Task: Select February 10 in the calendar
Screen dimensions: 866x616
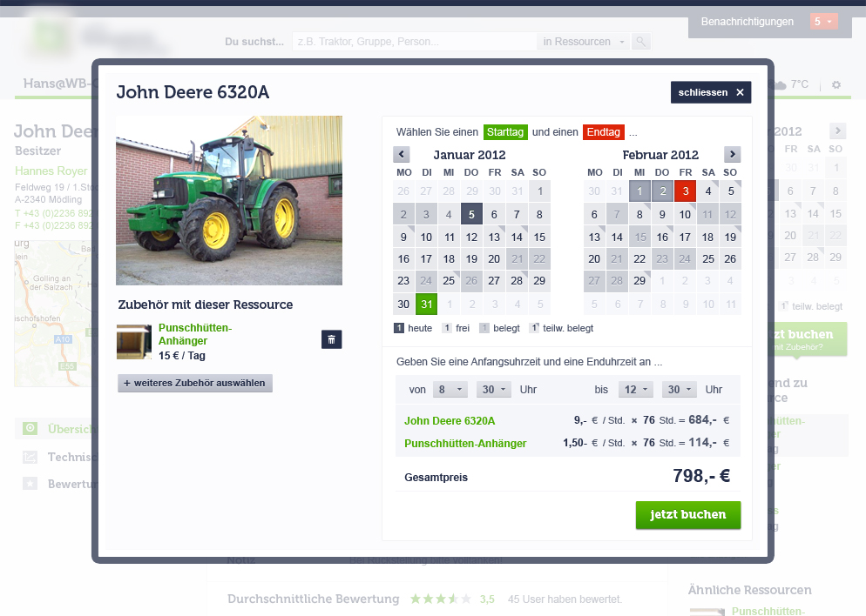Action: (x=685, y=215)
